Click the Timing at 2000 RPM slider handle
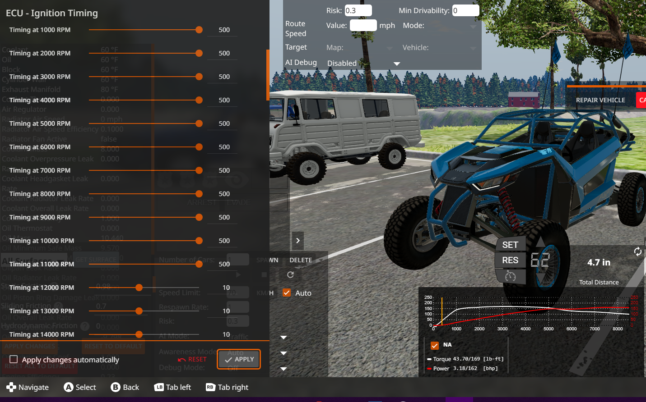646x402 pixels. pyautogui.click(x=199, y=53)
